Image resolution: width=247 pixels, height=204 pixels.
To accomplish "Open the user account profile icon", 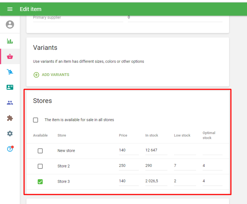I will pyautogui.click(x=10, y=24).
